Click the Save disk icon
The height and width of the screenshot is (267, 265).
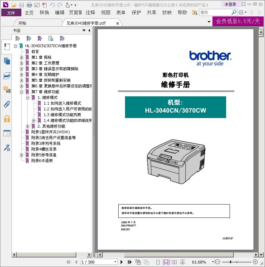(22, 5)
